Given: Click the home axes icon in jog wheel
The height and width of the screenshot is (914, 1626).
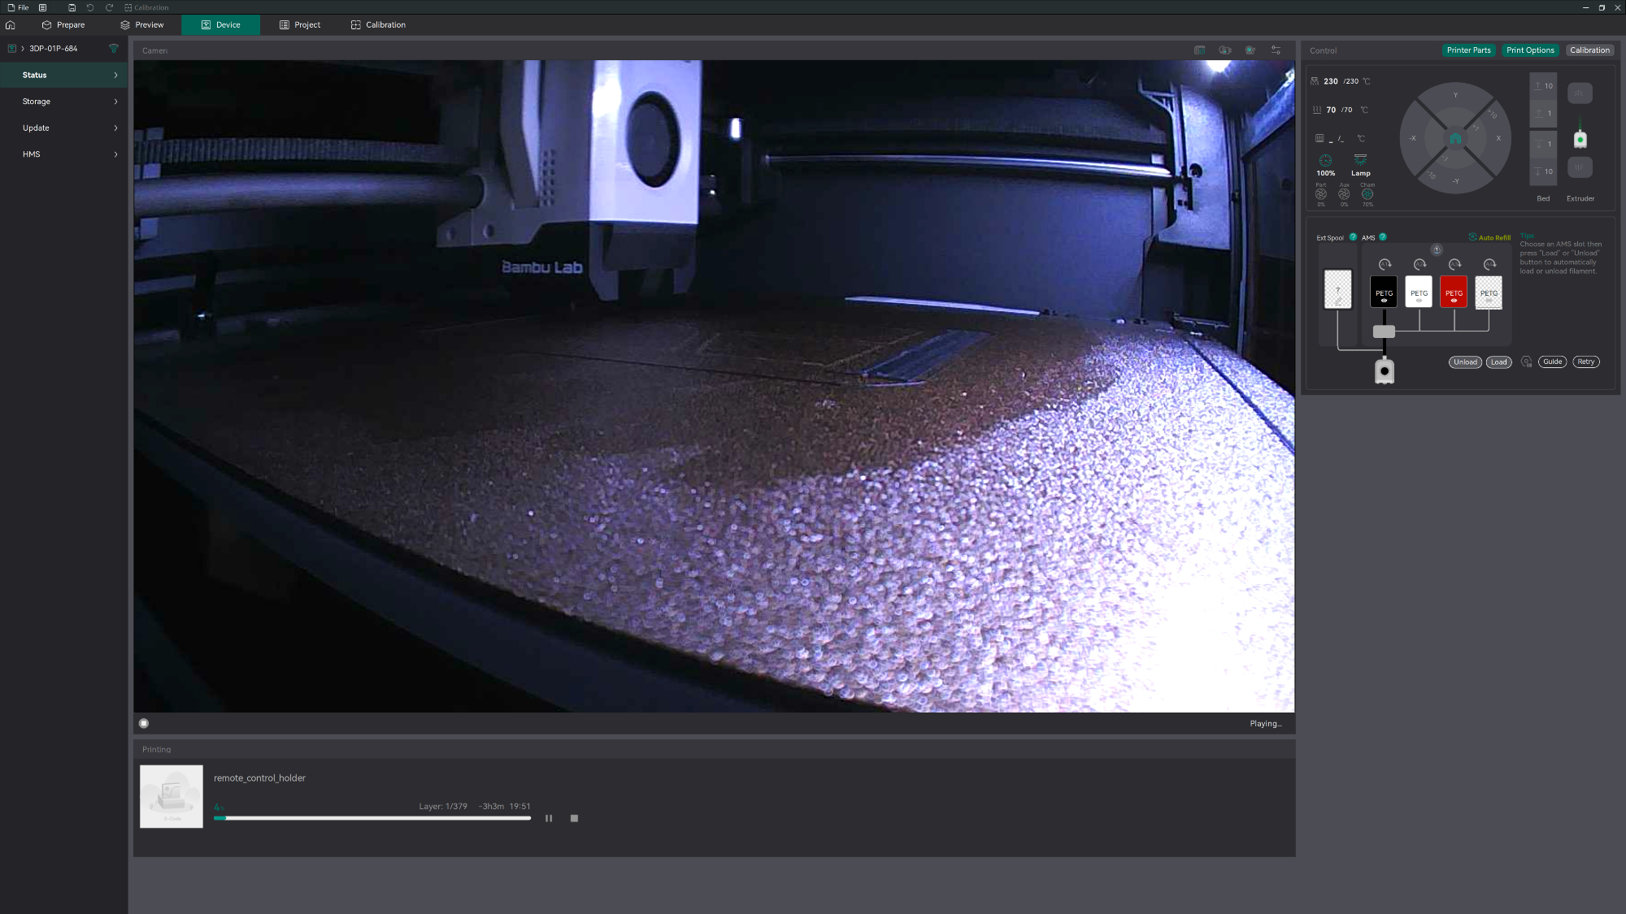Looking at the screenshot, I should (x=1455, y=138).
